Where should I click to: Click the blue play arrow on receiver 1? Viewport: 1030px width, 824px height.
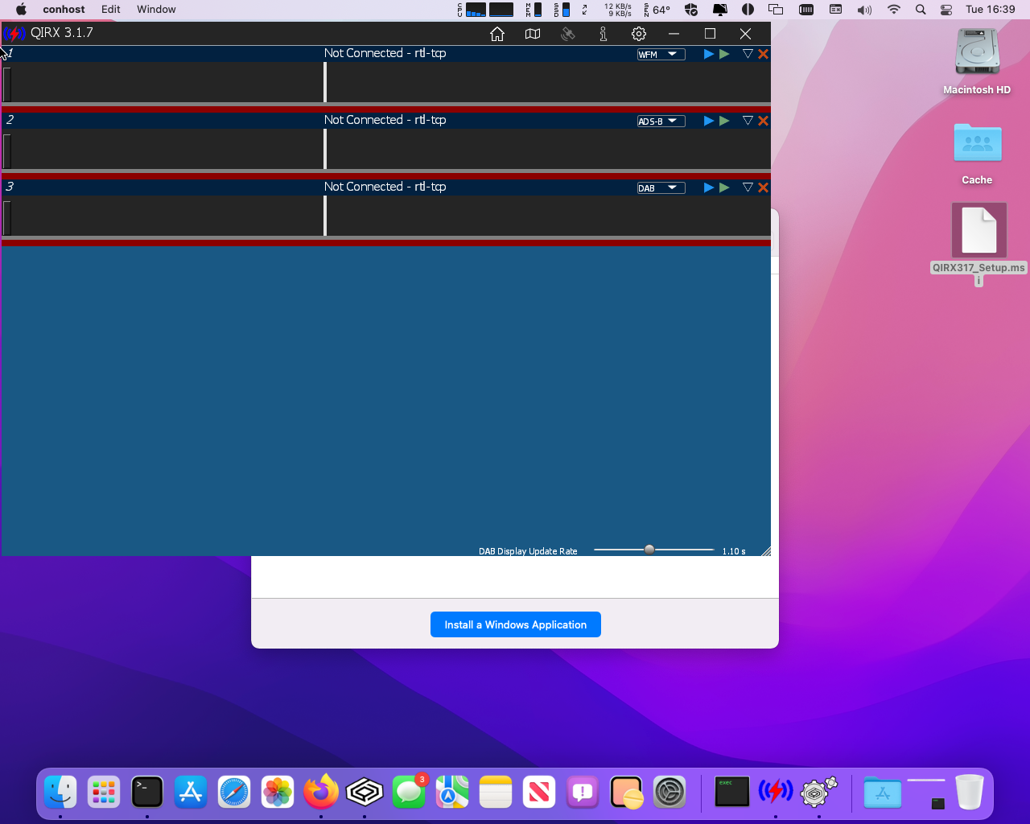pyautogui.click(x=709, y=54)
